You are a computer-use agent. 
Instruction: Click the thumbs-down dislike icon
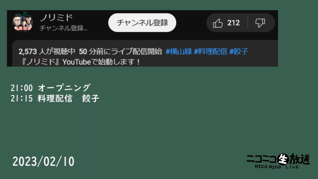click(x=260, y=23)
